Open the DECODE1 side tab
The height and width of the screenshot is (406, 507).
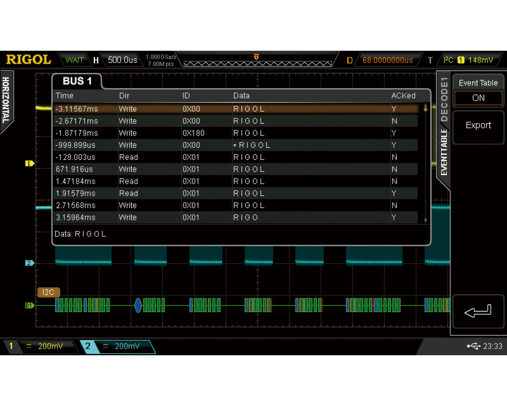pos(444,99)
